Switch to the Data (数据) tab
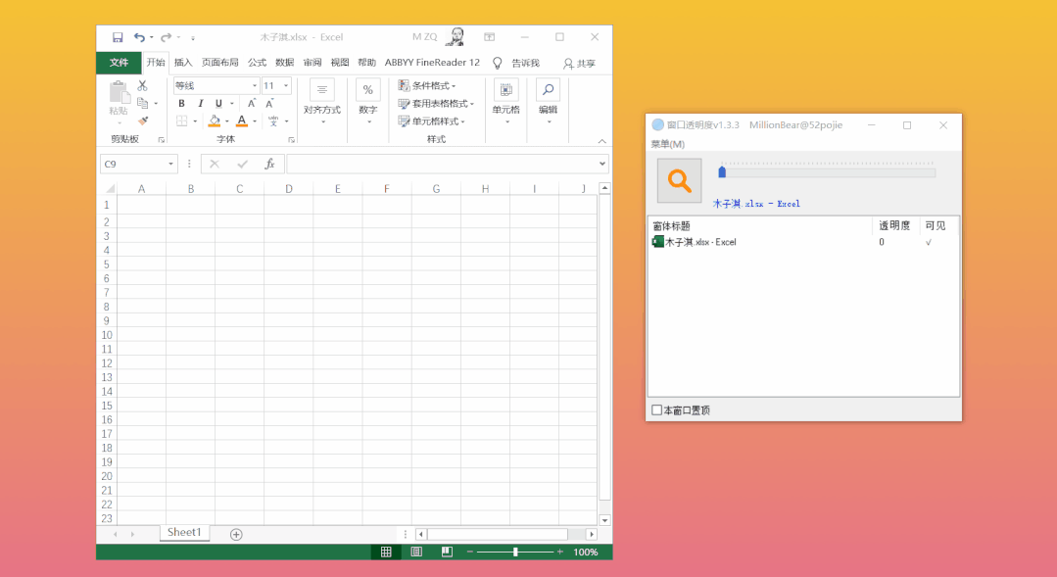Viewport: 1057px width, 577px height. coord(284,63)
